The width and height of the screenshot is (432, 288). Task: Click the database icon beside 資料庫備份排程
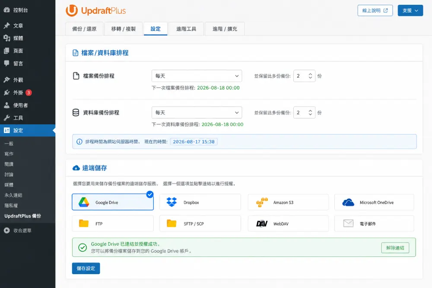(76, 112)
